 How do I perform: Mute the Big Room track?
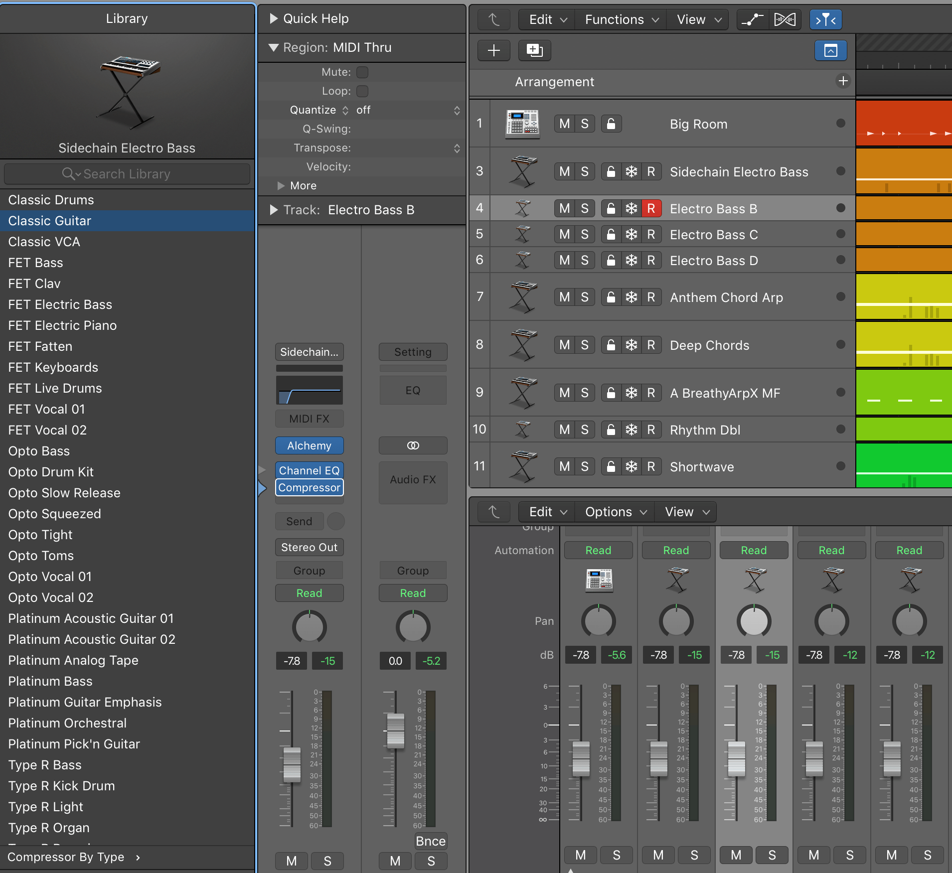click(564, 124)
